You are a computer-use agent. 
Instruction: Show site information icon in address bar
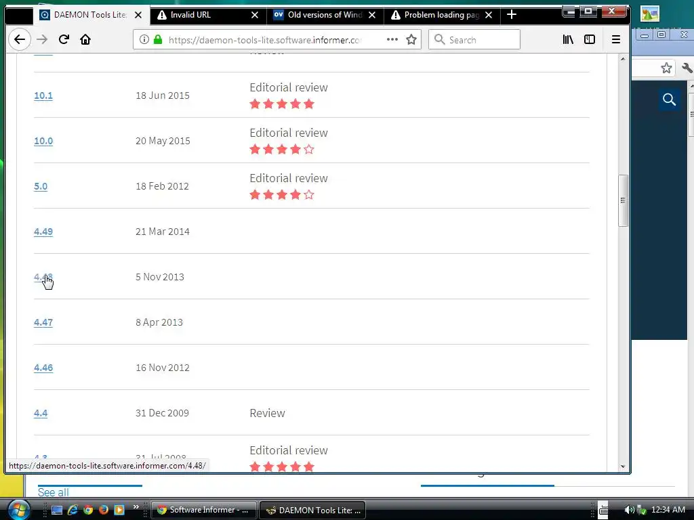point(144,39)
